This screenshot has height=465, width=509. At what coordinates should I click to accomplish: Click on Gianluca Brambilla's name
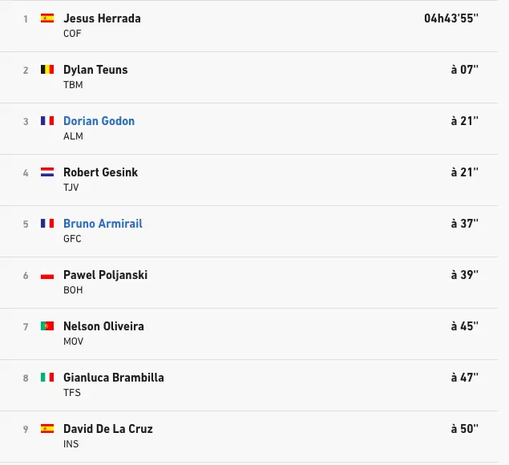[x=113, y=378]
